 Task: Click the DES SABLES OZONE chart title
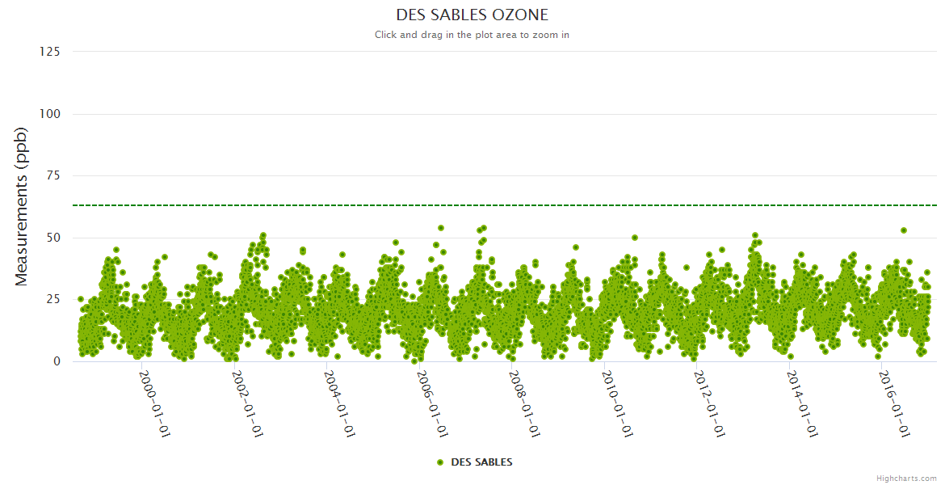[x=472, y=15]
